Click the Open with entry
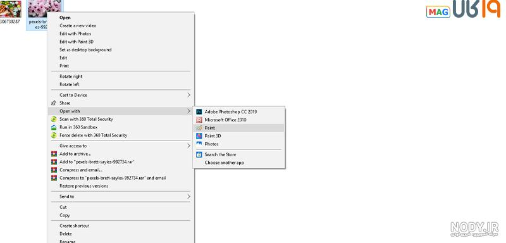 tap(70, 111)
